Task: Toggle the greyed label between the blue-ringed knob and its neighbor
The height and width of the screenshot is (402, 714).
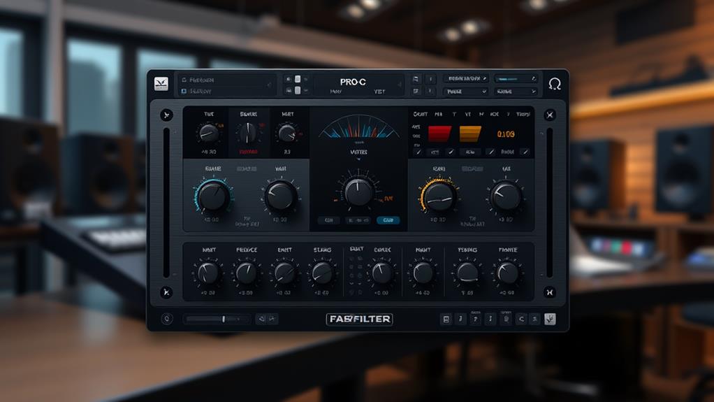Action: (247, 168)
